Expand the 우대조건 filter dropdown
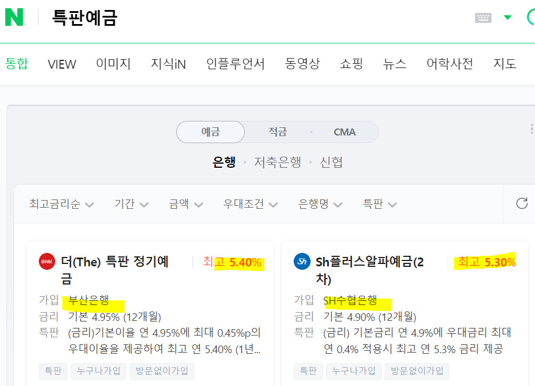Screen dimensions: 535x386 point(249,204)
